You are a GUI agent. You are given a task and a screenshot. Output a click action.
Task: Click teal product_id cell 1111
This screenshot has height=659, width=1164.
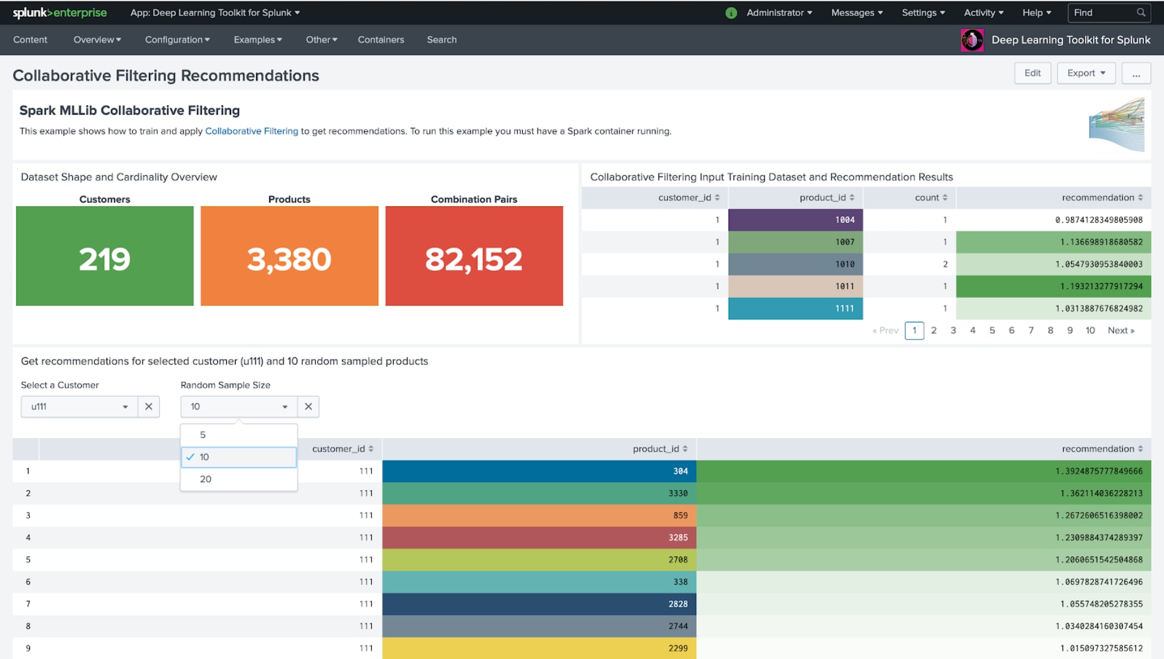click(x=796, y=308)
